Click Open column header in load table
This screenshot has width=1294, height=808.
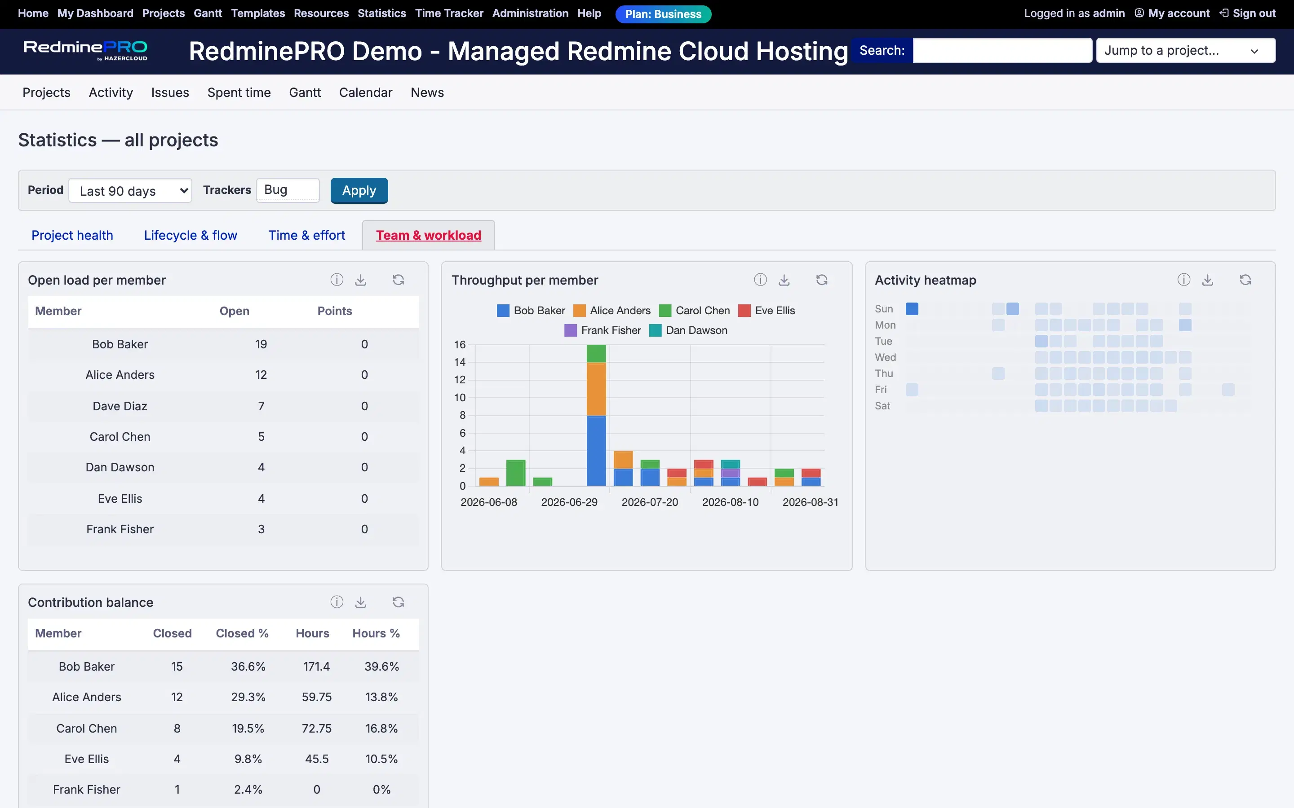[234, 311]
